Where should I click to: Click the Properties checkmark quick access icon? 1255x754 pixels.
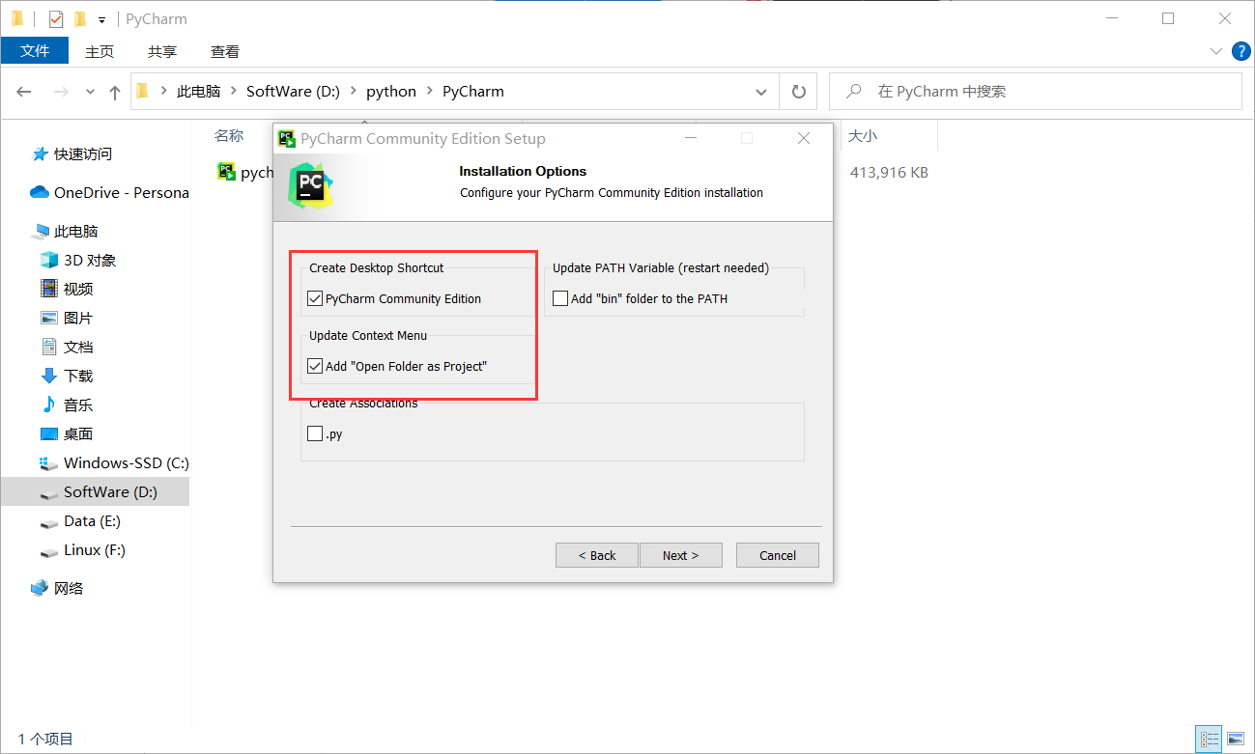point(56,18)
